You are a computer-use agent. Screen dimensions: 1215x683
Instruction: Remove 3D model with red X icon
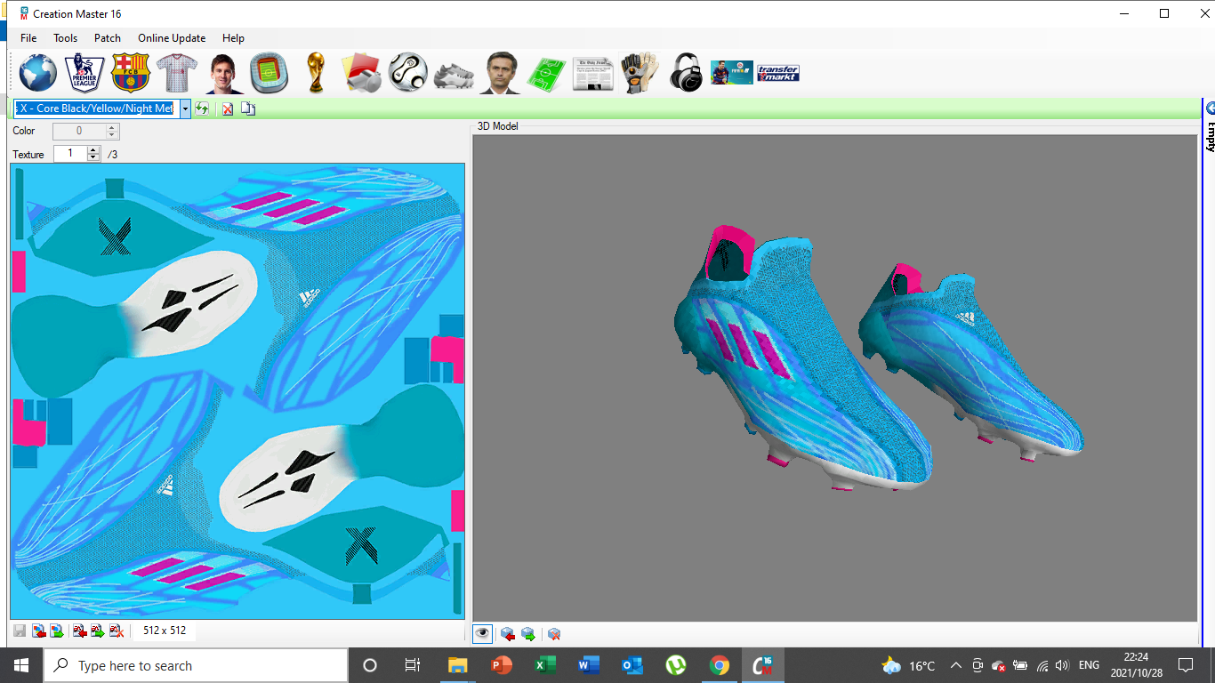click(x=554, y=634)
